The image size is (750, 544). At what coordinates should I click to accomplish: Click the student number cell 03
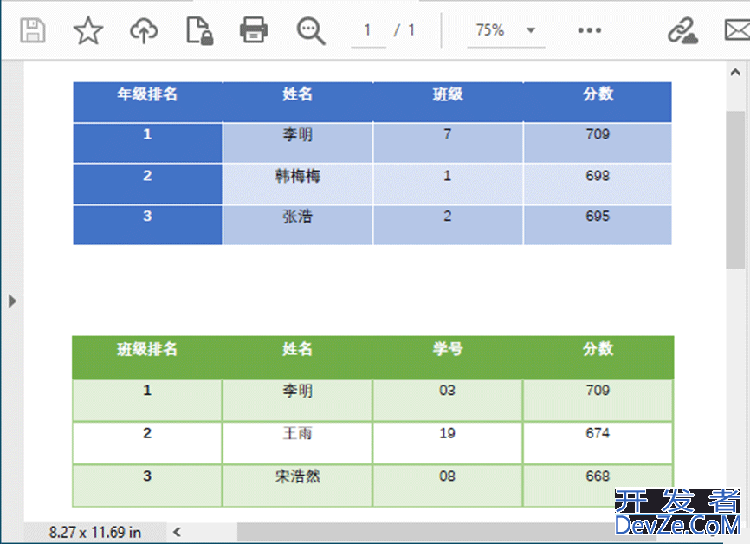(x=447, y=400)
